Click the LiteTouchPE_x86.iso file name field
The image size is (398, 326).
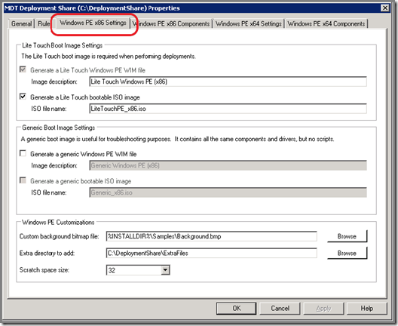point(228,109)
